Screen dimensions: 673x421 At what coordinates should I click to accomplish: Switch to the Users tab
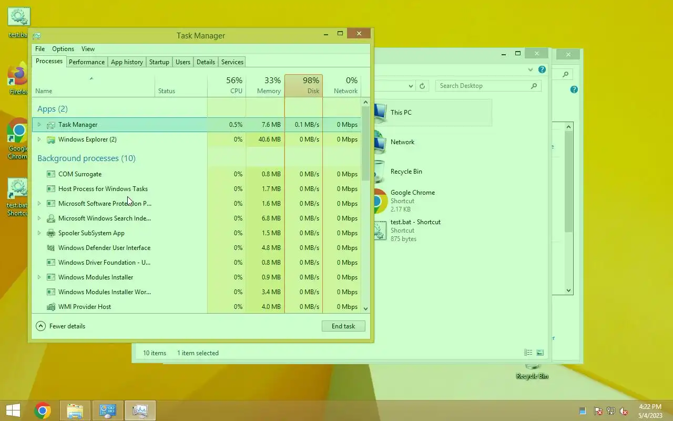pyautogui.click(x=183, y=62)
